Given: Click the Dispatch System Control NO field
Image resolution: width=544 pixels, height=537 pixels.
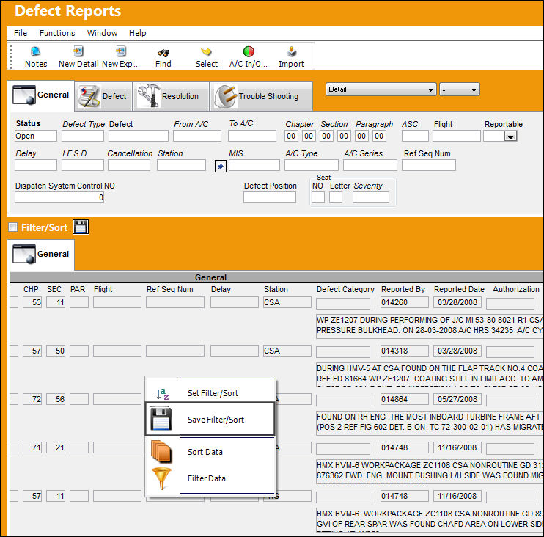Looking at the screenshot, I should pos(59,197).
